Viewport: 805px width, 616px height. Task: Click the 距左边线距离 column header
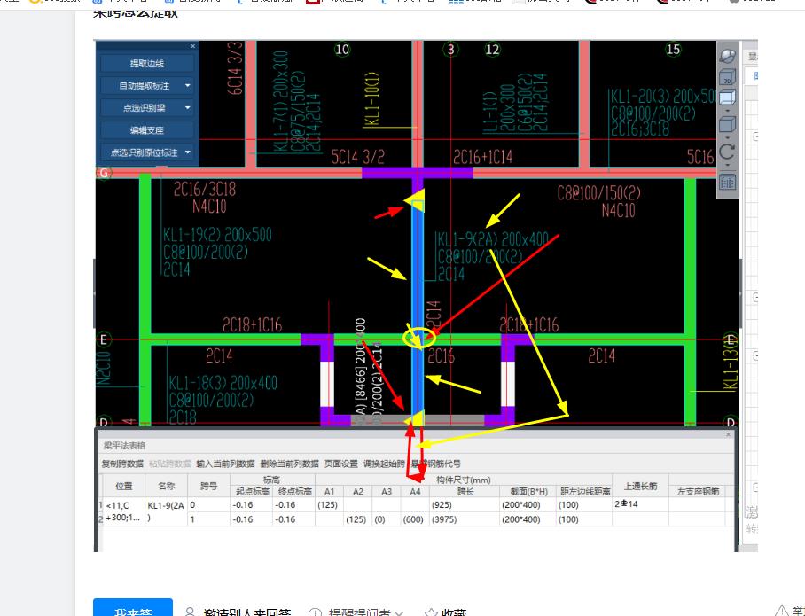pos(585,491)
